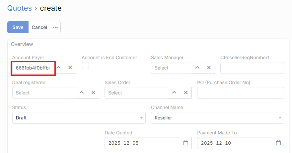Expand Account Payer selection arrow

59,68
